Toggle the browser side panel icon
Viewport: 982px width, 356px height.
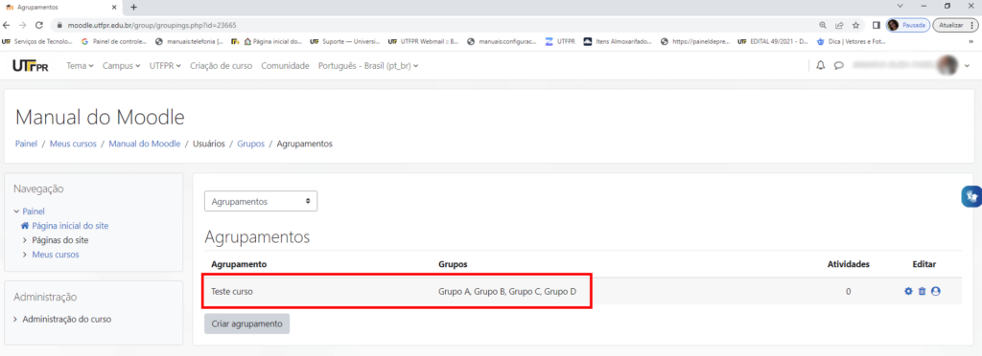point(877,26)
